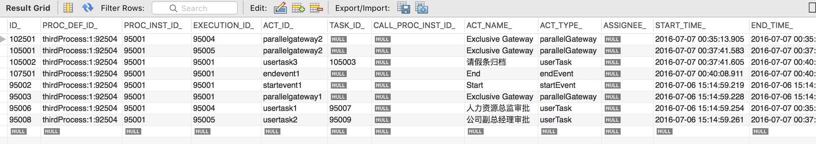This screenshot has width=816, height=144.
Task: Click the Result Grid label tab
Action: click(28, 8)
